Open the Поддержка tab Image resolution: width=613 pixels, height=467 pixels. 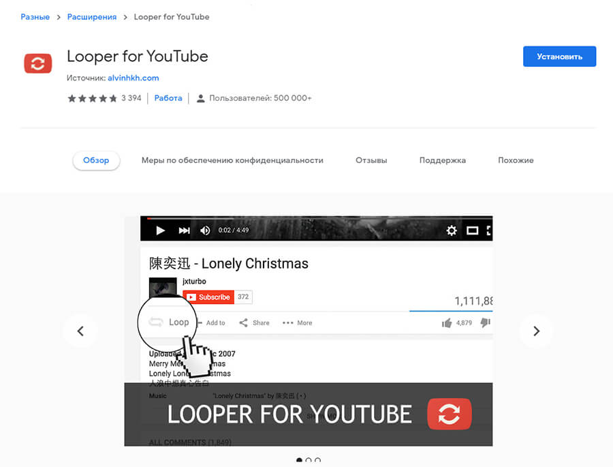point(443,160)
